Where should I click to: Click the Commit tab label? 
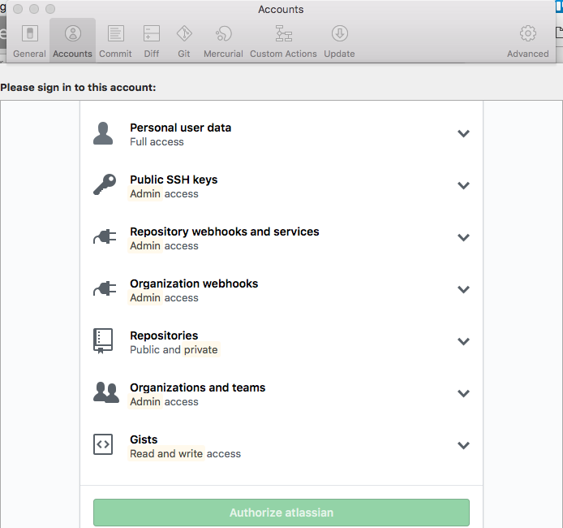pyautogui.click(x=116, y=54)
